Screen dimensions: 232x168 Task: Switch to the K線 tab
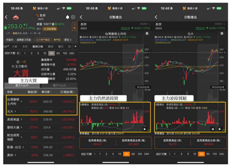pyautogui.click(x=15, y=47)
